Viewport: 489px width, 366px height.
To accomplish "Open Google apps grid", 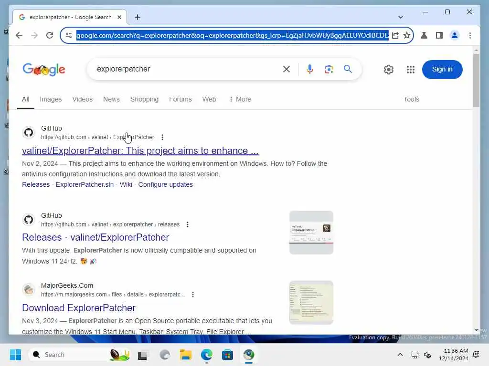I will coord(411,70).
